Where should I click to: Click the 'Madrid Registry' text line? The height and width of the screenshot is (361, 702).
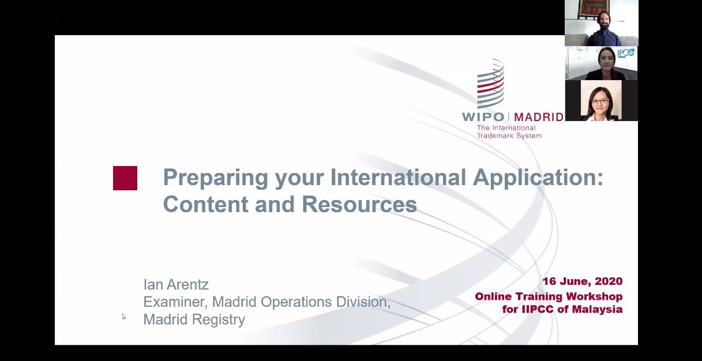[194, 319]
